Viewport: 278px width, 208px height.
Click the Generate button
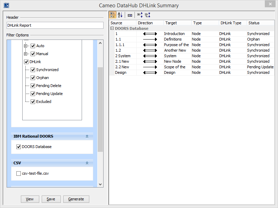pyautogui.click(x=76, y=199)
